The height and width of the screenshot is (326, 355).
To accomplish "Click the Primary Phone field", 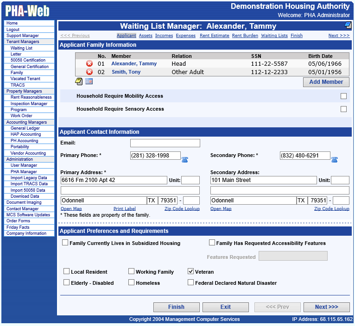I will click(155, 156).
